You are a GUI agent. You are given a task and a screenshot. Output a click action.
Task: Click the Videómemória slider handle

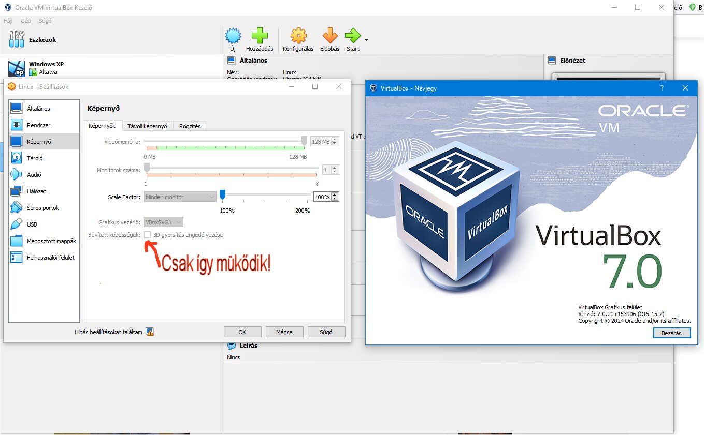tap(304, 140)
